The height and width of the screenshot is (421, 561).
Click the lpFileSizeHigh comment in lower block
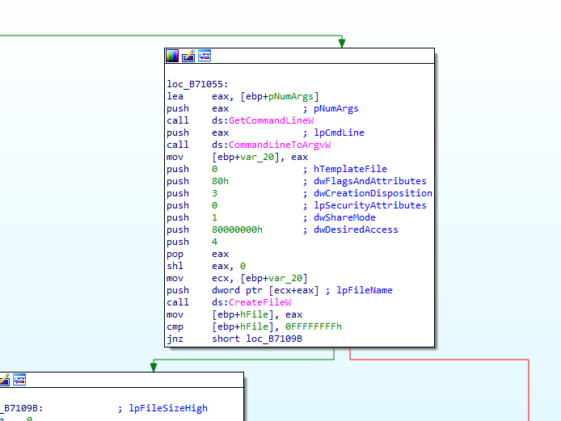(x=168, y=408)
